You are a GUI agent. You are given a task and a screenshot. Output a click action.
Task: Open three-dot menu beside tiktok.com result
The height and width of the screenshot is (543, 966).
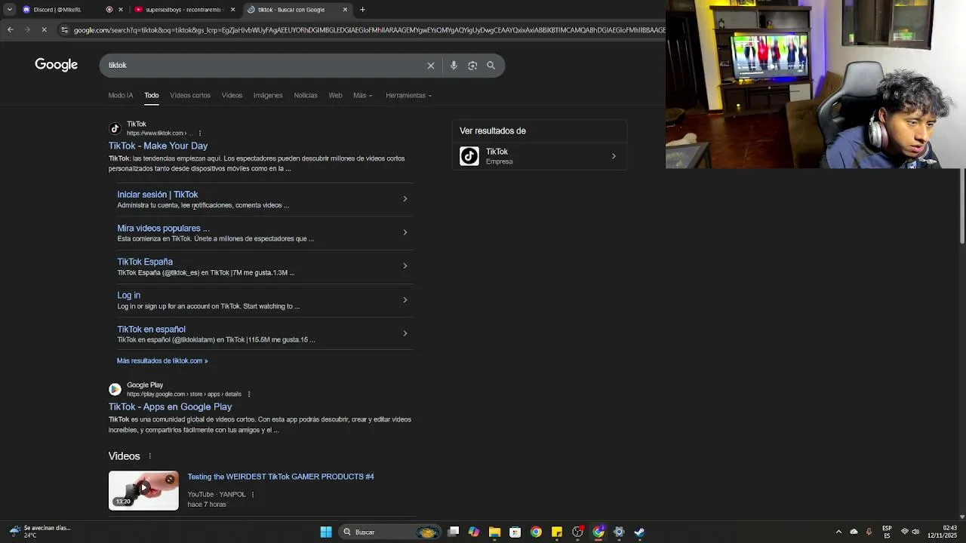click(200, 133)
